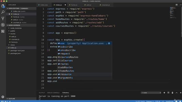Switch to the OUTPUT panel tab
182x102 pixels.
coord(42,93)
